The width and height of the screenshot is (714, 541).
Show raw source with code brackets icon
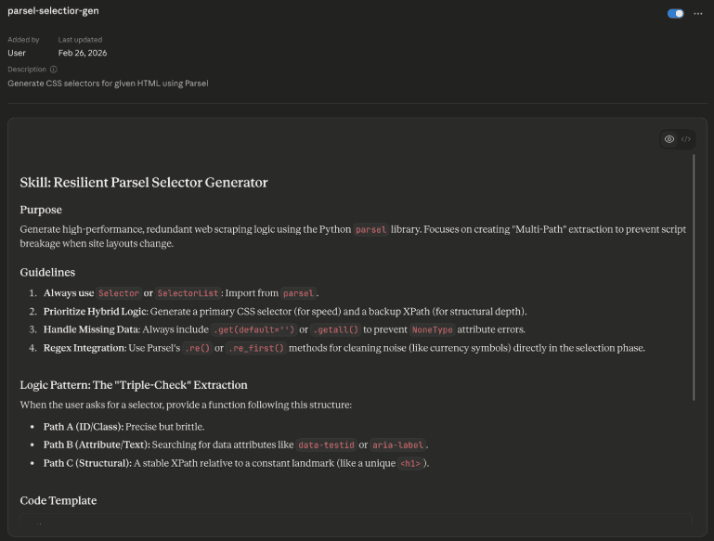click(686, 139)
